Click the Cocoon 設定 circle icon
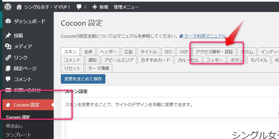The height and width of the screenshot is (139, 279). pyautogui.click(x=8, y=105)
